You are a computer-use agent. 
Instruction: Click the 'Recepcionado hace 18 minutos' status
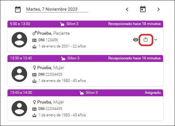pyautogui.click(x=134, y=24)
